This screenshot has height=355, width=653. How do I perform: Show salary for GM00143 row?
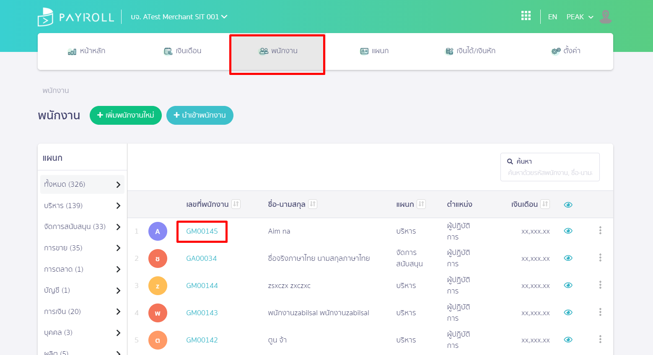click(x=568, y=312)
